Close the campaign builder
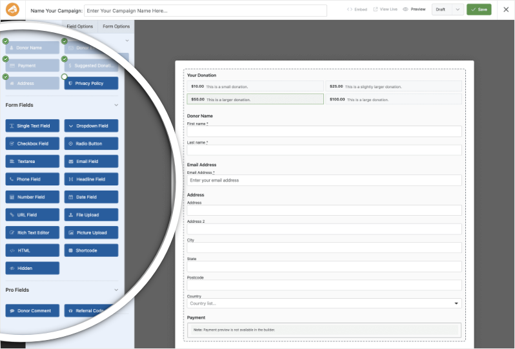 tap(506, 10)
